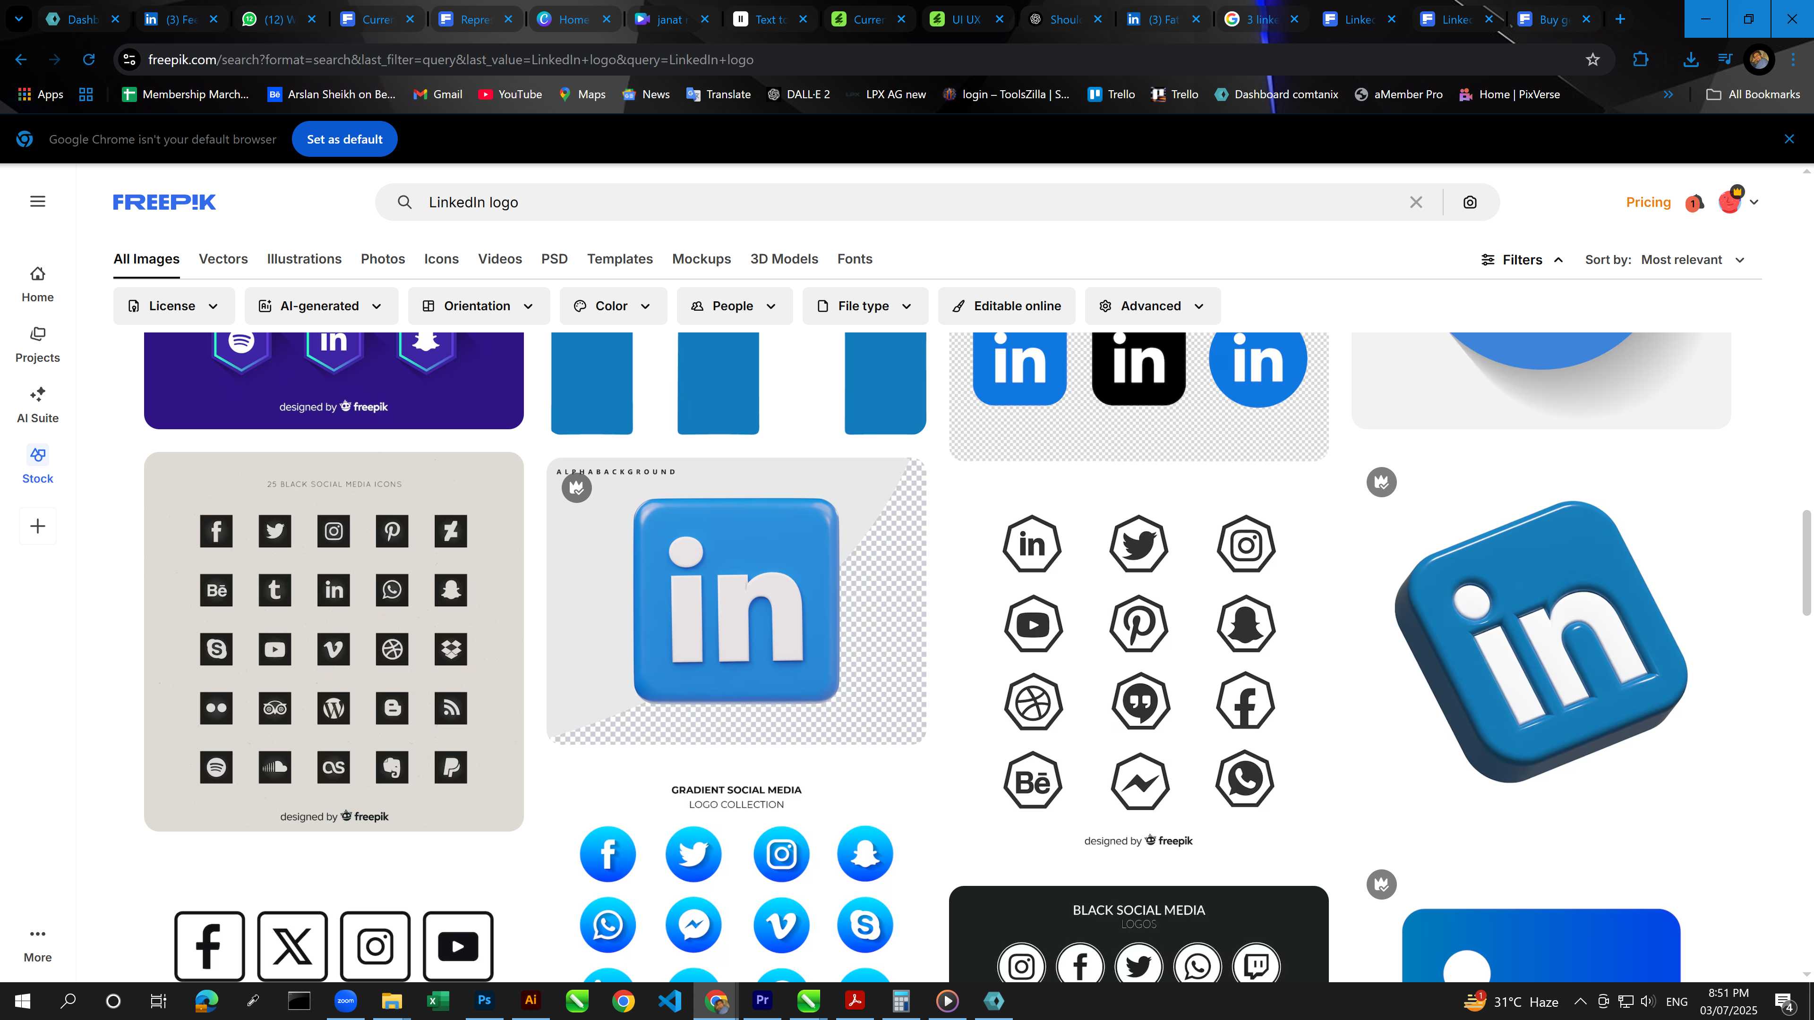The image size is (1814, 1020).
Task: Search by image using camera icon
Action: [1470, 202]
